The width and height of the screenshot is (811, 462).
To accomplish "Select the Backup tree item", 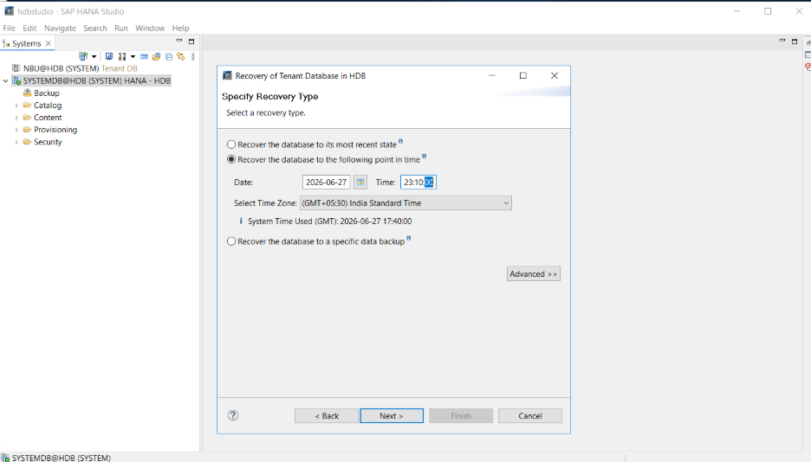I will coord(47,93).
